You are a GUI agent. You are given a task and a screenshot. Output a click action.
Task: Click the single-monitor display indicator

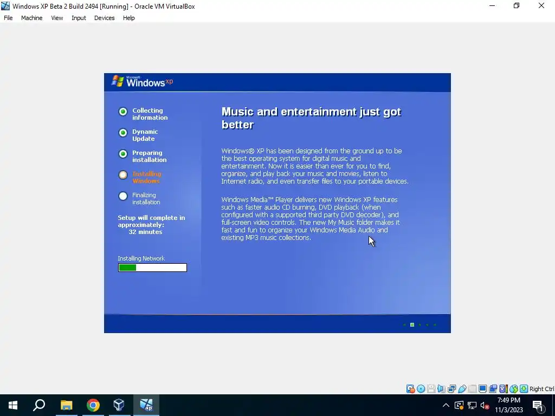coord(482,389)
